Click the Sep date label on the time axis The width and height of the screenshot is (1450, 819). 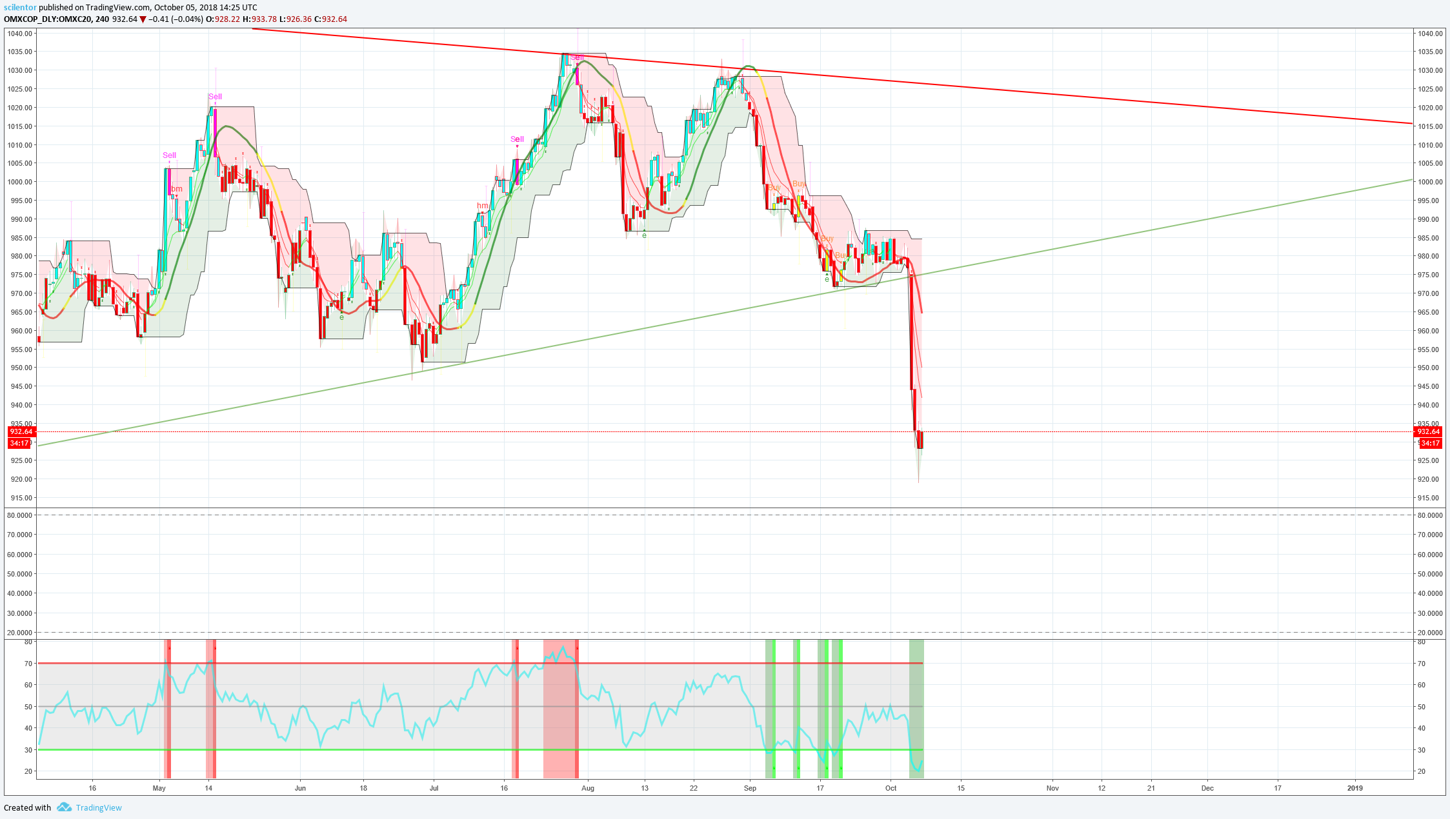pos(750,788)
